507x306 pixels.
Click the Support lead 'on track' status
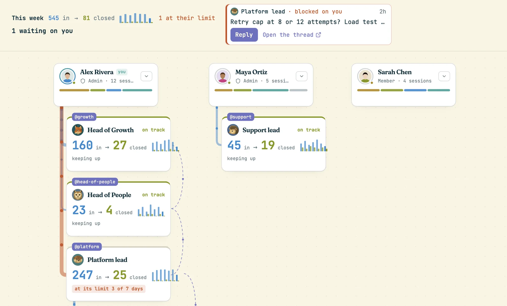[309, 130]
